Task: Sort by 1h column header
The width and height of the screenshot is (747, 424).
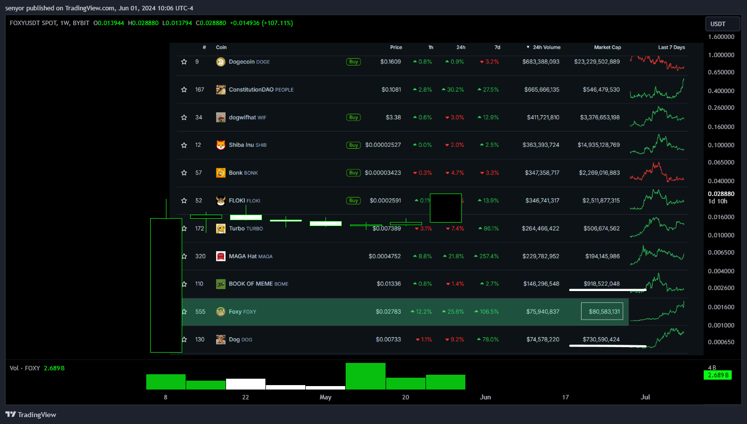Action: (x=431, y=47)
